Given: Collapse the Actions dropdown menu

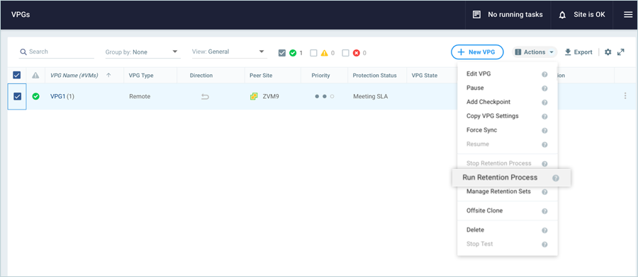Looking at the screenshot, I should 535,52.
